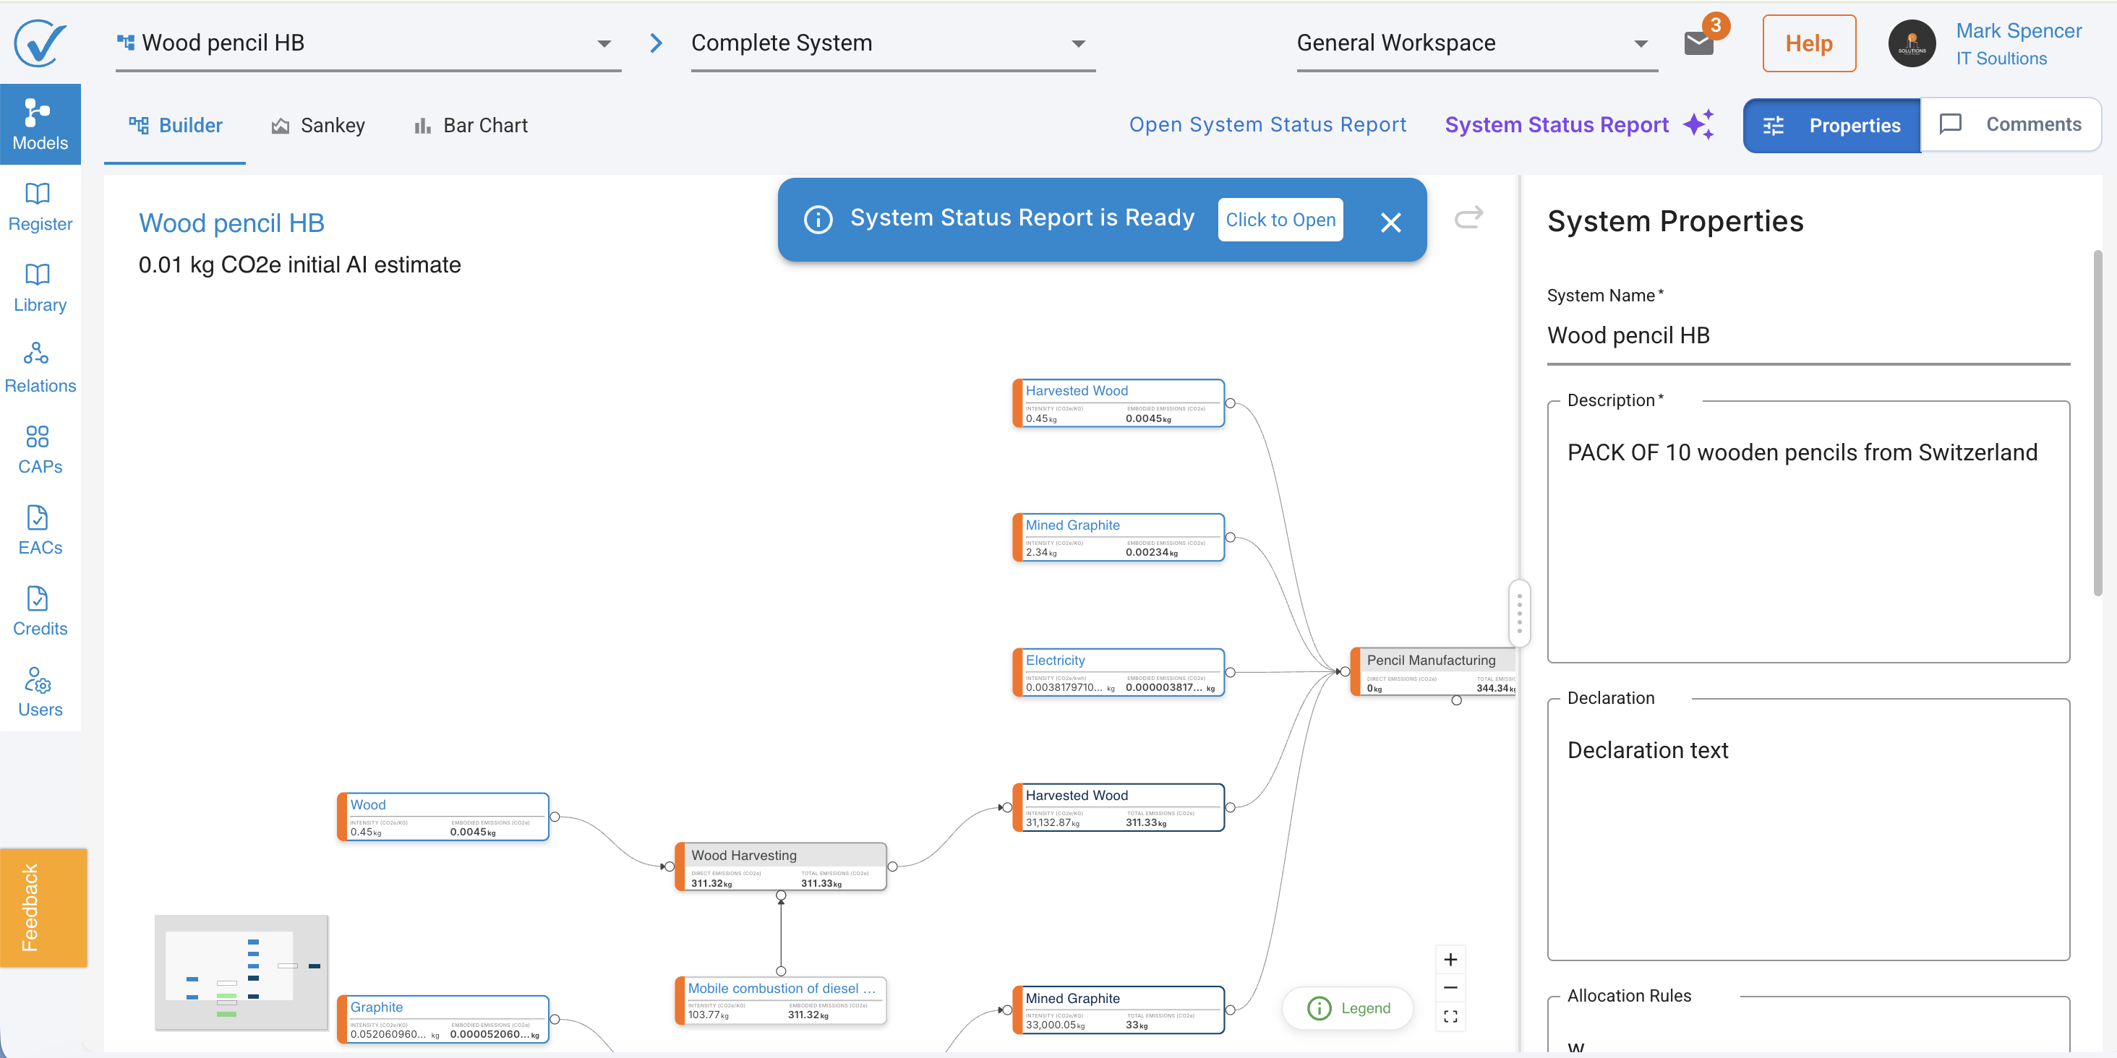Toggle the Properties panel button
Image resolution: width=2117 pixels, height=1058 pixels.
[1831, 125]
